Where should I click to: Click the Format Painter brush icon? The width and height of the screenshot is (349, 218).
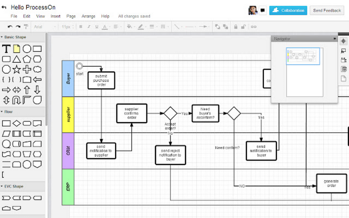(26, 27)
